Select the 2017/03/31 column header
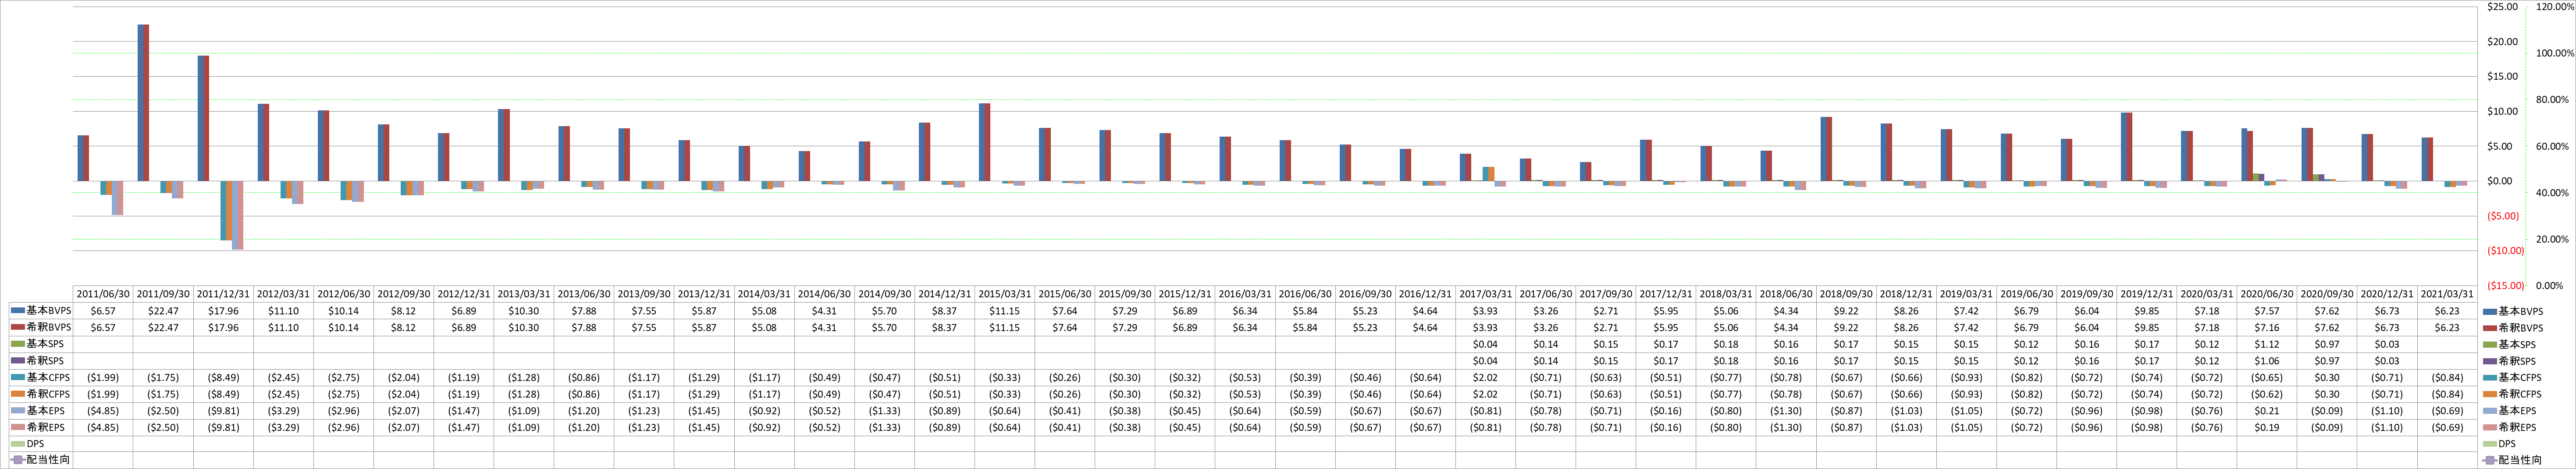This screenshot has height=469, width=2576. 1487,294
